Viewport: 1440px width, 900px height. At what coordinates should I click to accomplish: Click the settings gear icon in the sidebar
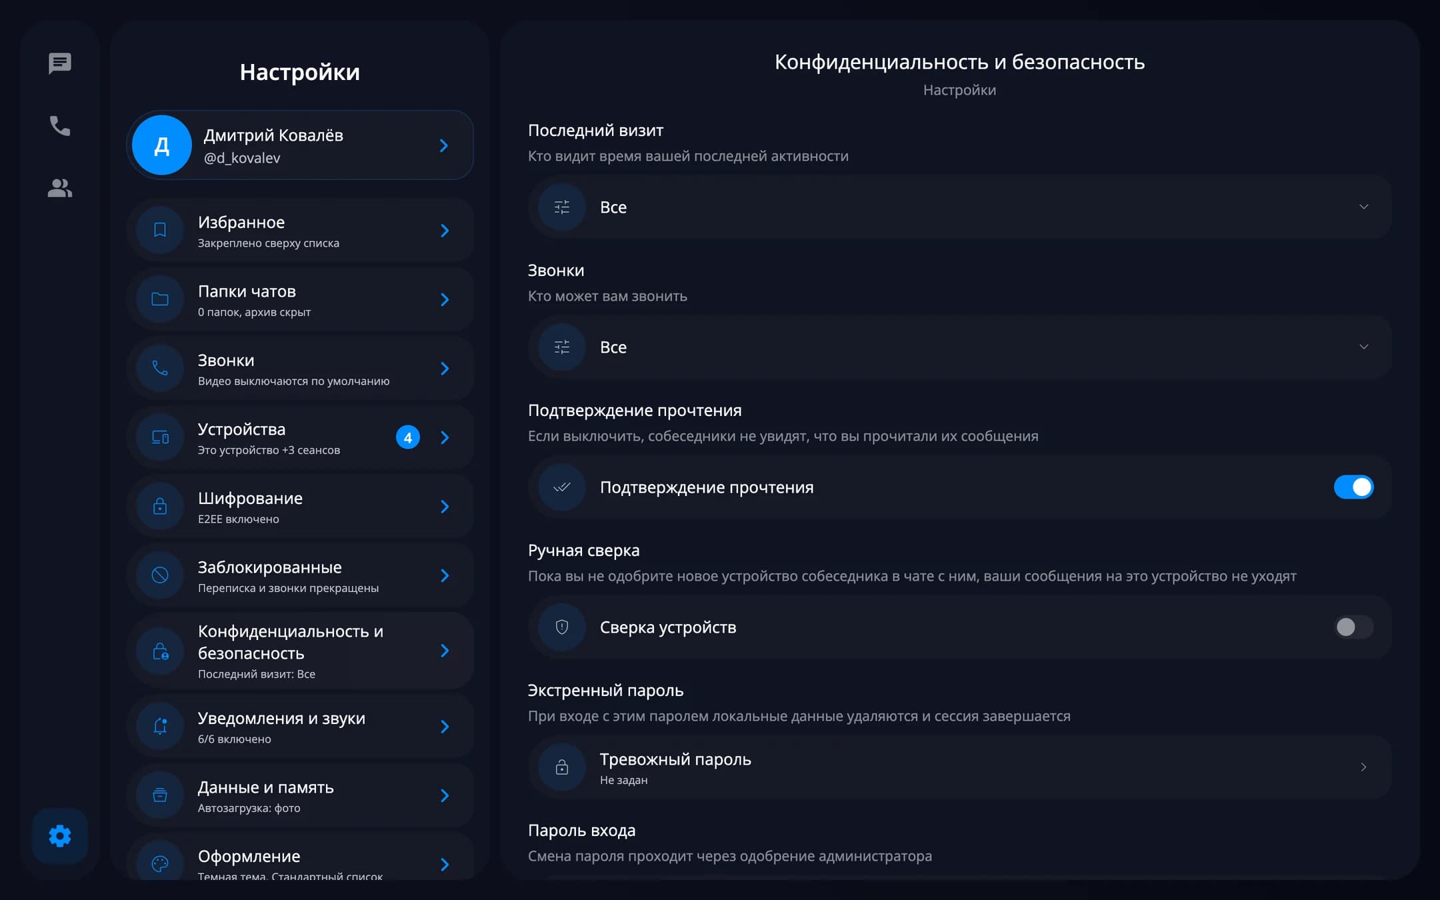tap(60, 835)
